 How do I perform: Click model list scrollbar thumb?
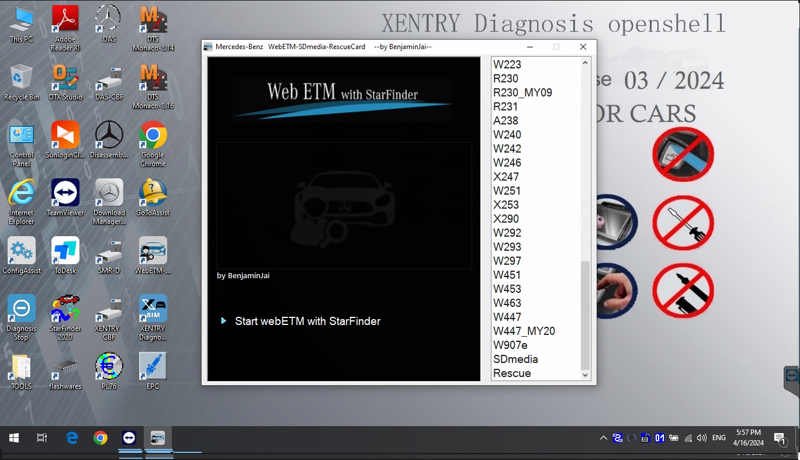[586, 316]
